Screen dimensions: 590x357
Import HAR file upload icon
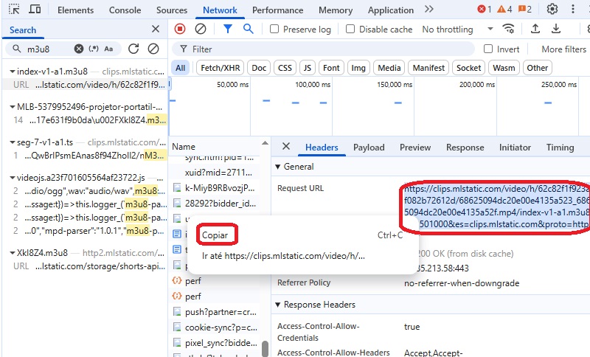[535, 29]
